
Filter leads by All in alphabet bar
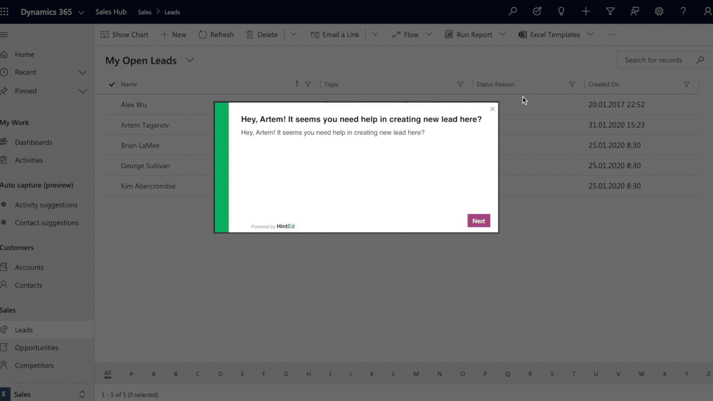pos(108,374)
